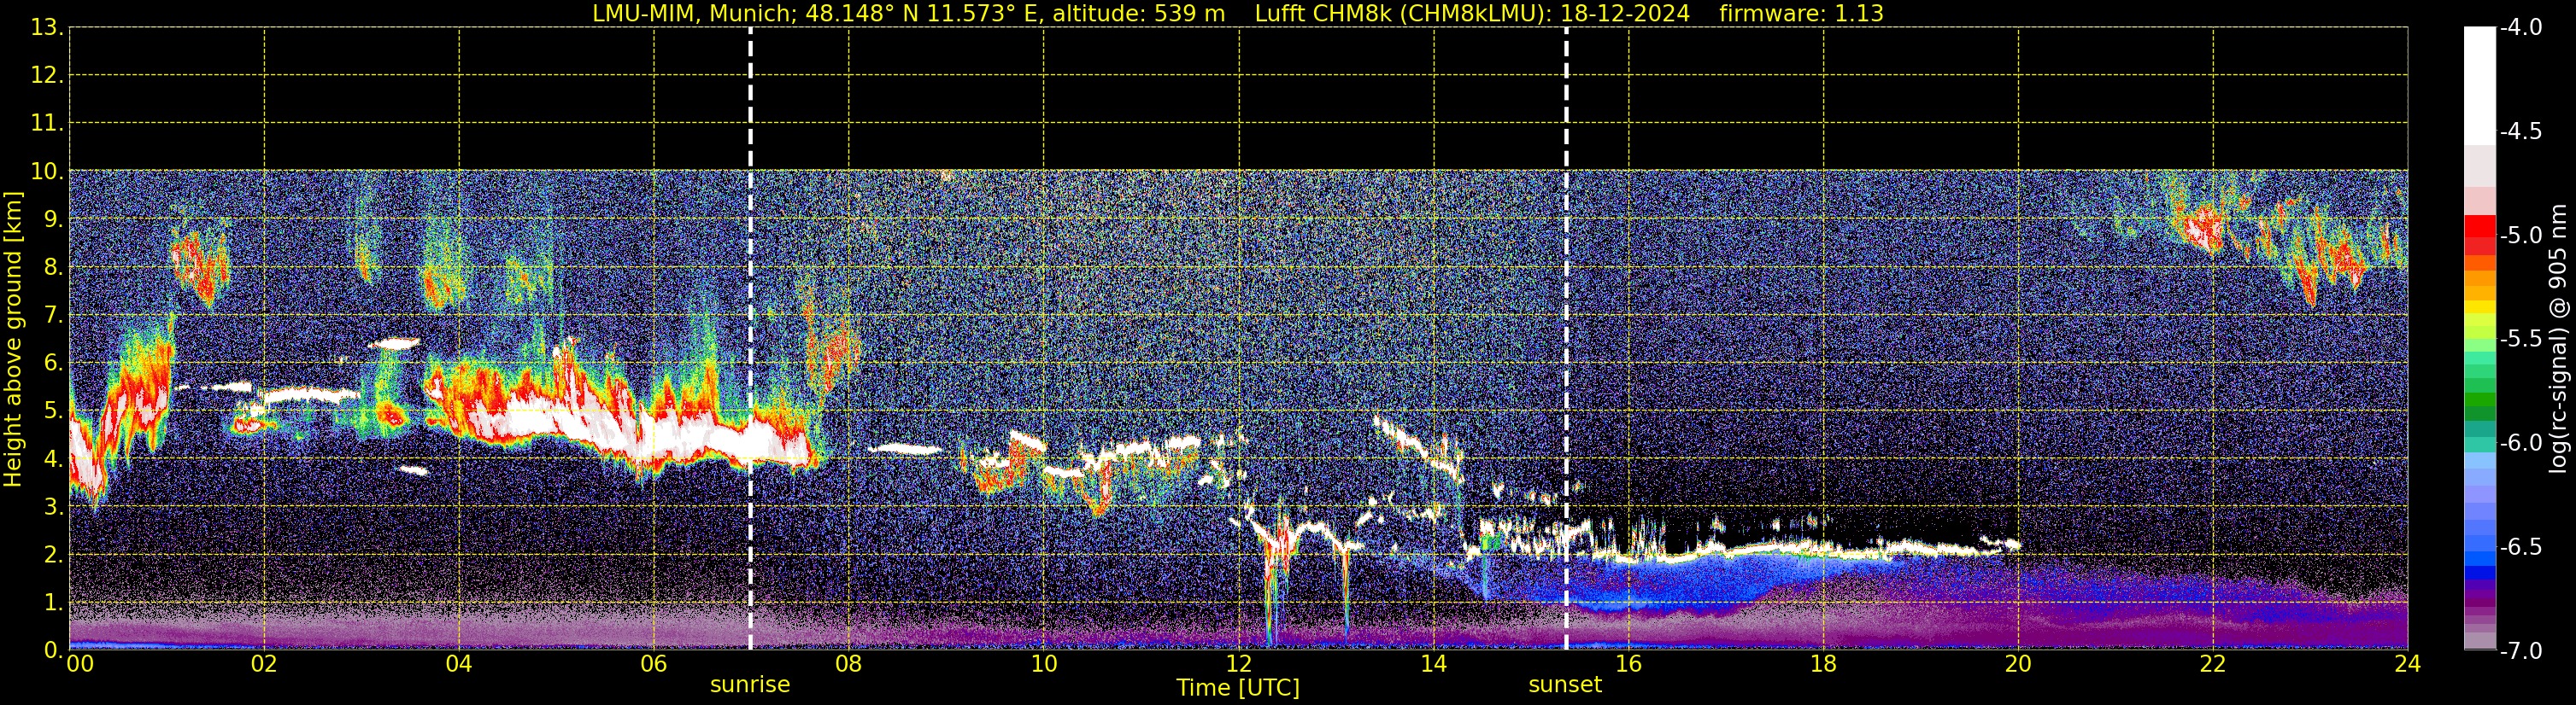Click the 'Time [UTC]' axis label
Viewport: 2576px width, 705px height.
point(1238,688)
